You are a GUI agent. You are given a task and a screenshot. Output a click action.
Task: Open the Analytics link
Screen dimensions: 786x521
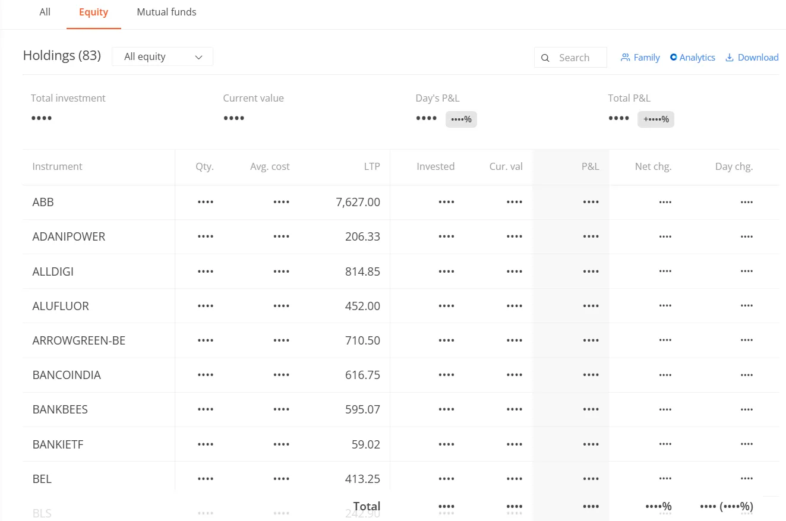click(x=693, y=58)
